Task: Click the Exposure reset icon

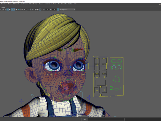Action: [x=44, y=9]
